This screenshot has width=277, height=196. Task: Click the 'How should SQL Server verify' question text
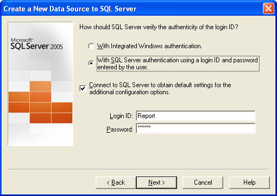click(159, 27)
